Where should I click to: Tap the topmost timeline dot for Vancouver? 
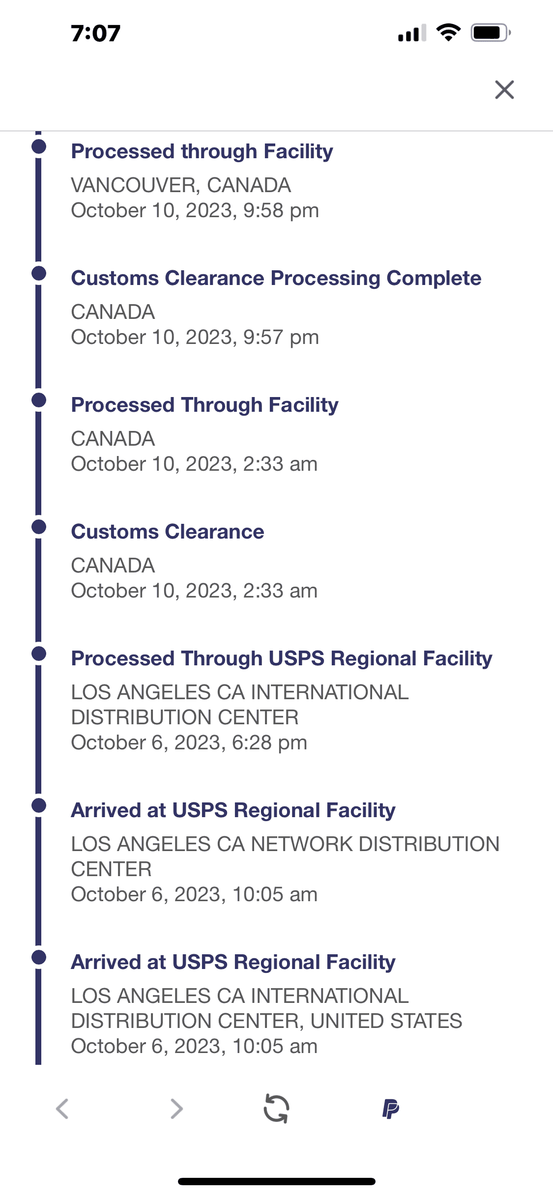39,146
